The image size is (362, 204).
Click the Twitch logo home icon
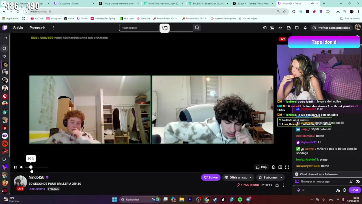(5, 28)
